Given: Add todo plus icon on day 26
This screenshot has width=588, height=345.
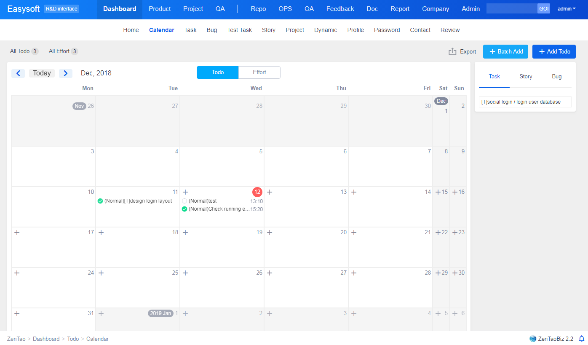Looking at the screenshot, I should click(x=185, y=273).
